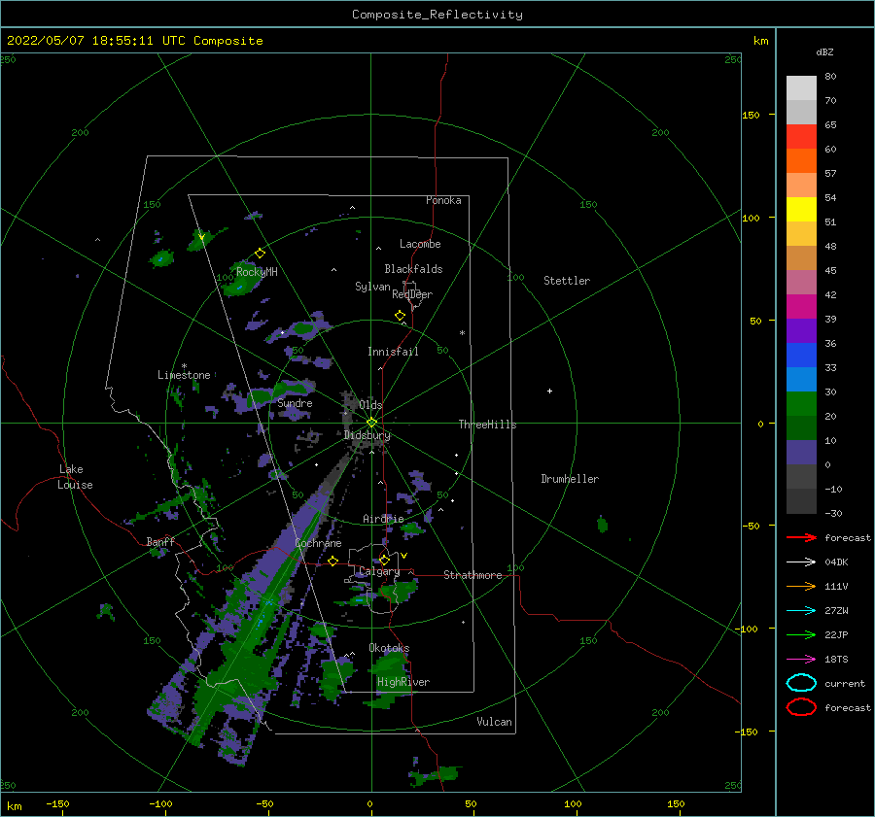Click the 45 dBZ pink swatch
Viewport: 875px width, 817px height.
click(x=801, y=283)
